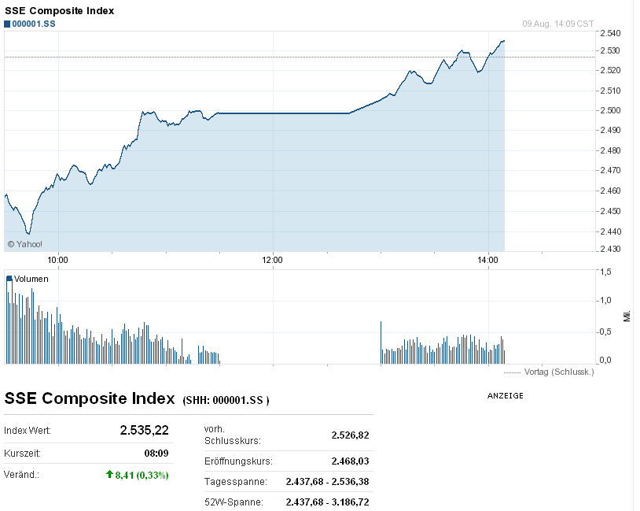Click the Index Wert value 2.535,22
This screenshot has height=511, width=640.
[144, 430]
